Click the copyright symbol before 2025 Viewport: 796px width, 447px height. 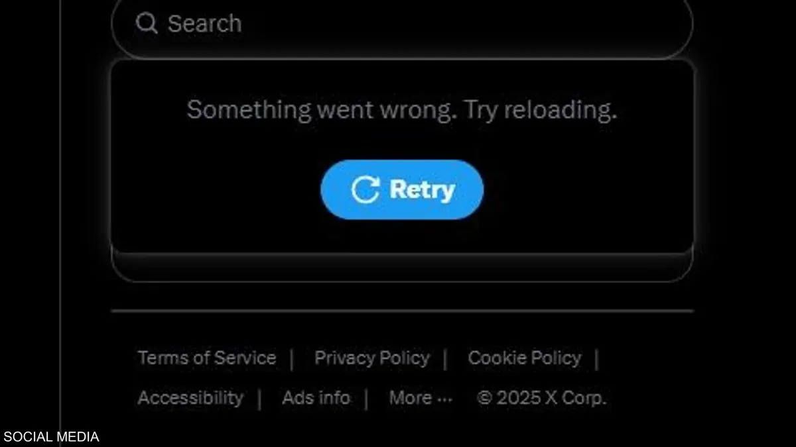click(x=486, y=398)
